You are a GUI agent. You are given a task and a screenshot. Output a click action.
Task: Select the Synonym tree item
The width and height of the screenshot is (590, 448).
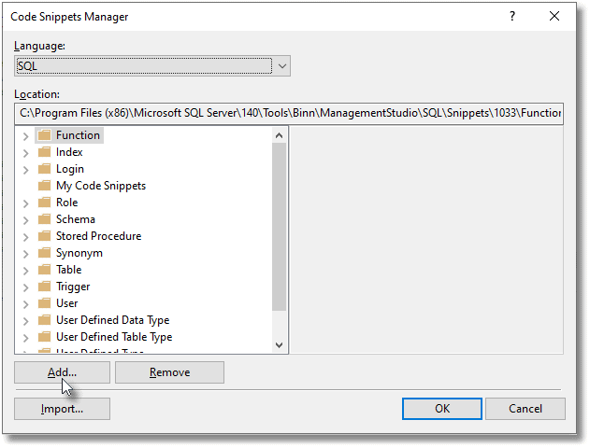coord(79,253)
